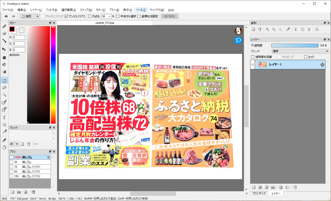
Task: Rotate the reference image left
Action: coord(296,29)
